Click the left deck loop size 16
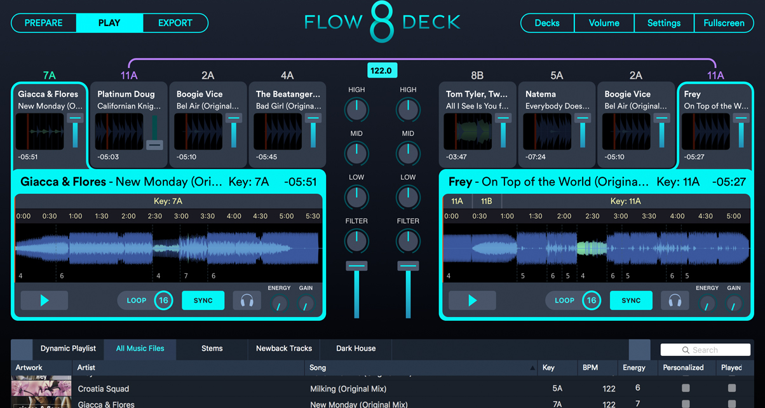 pyautogui.click(x=163, y=301)
